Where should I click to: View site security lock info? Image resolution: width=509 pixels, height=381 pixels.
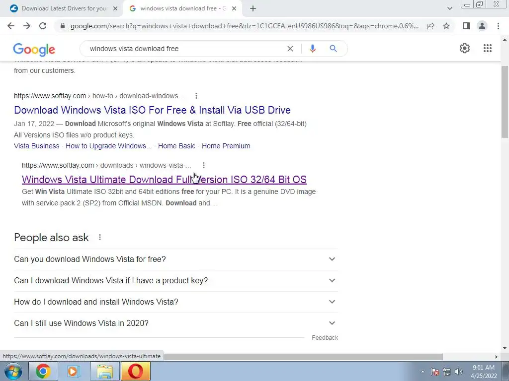point(63,26)
